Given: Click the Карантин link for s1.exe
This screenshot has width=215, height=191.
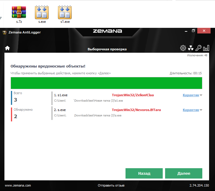Looking at the screenshot, I should tap(191, 95).
